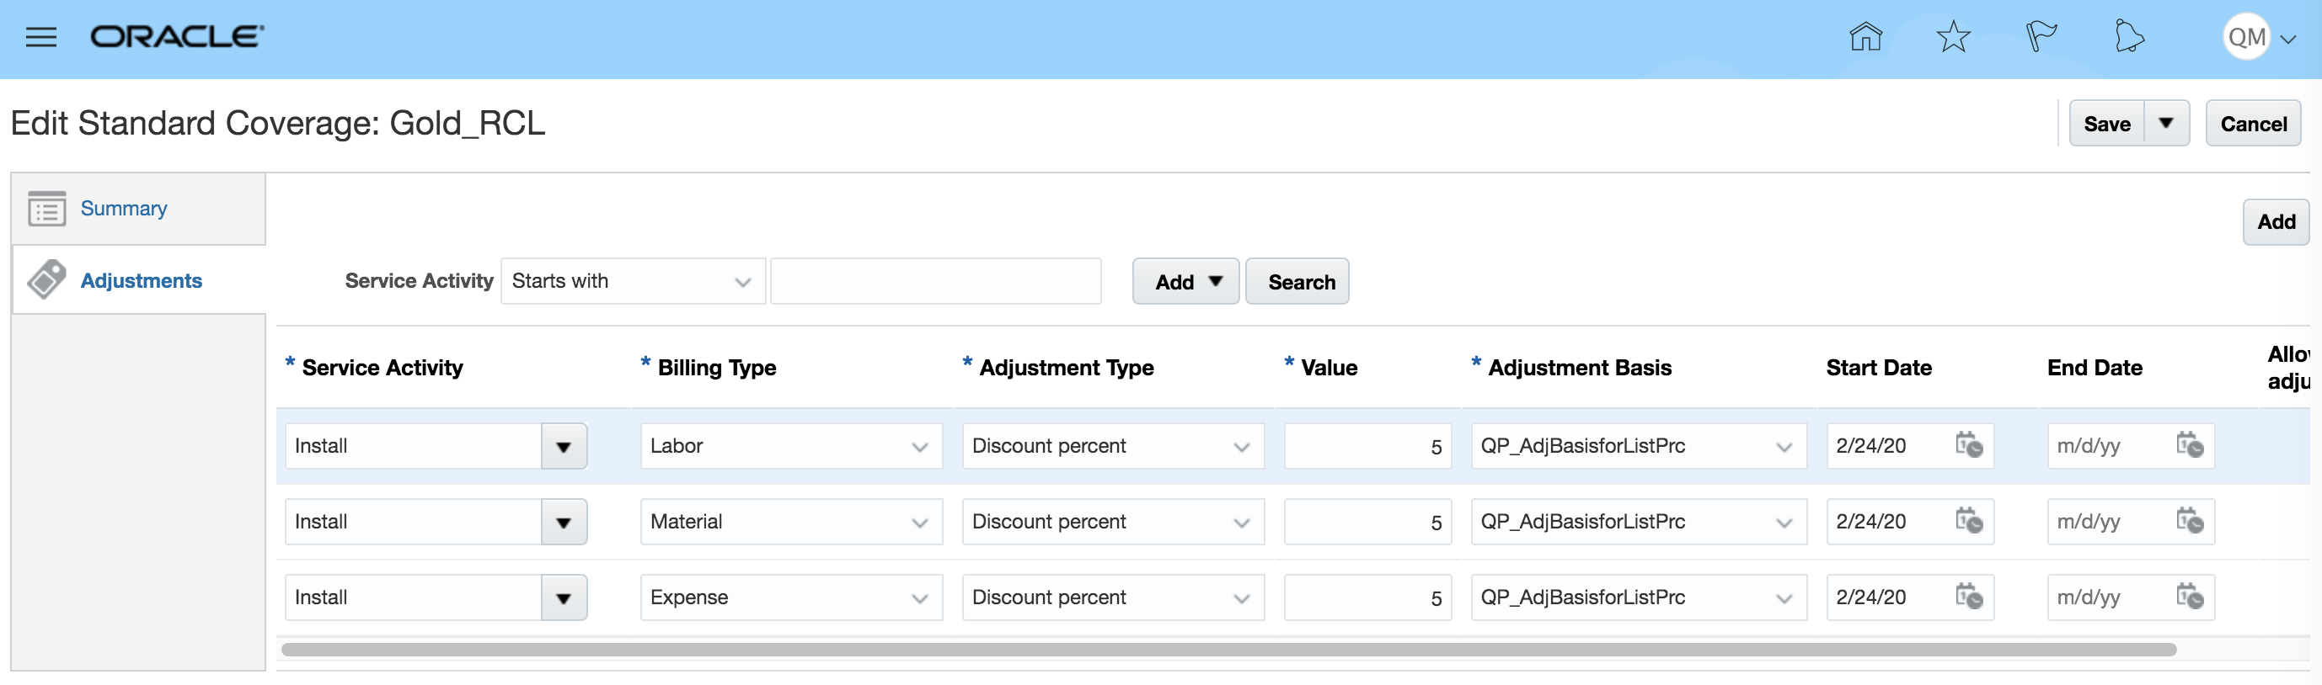
Task: Open the QM user account menu
Action: pos(2260,38)
